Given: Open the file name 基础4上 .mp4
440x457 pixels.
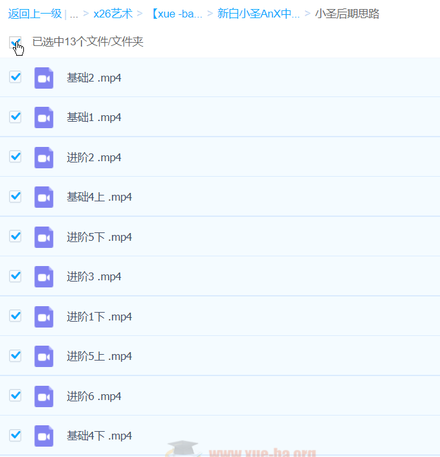Looking at the screenshot, I should [99, 197].
